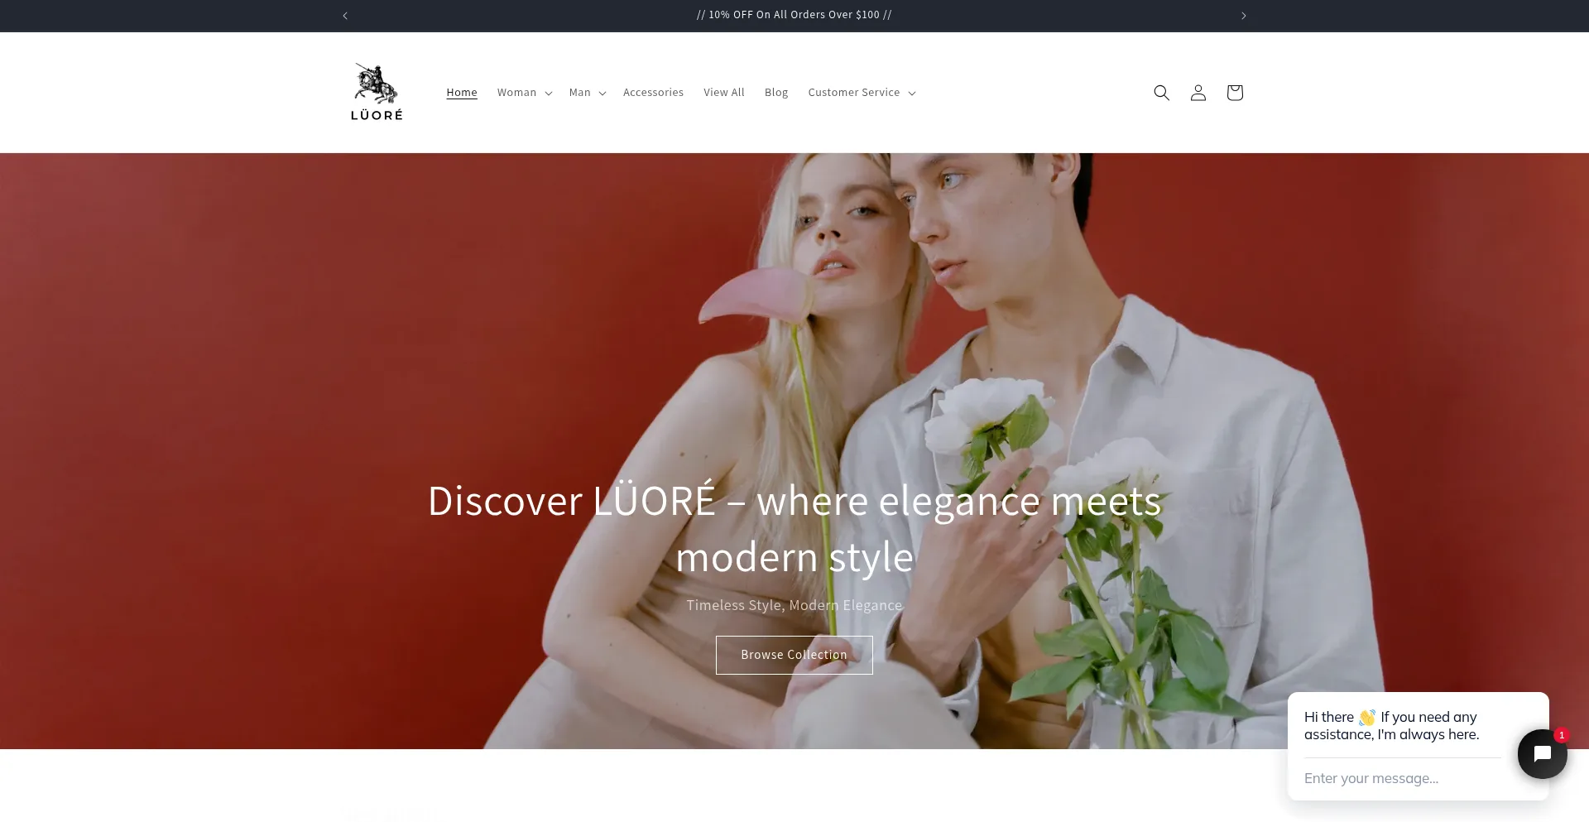Navigate to Accessories

(x=653, y=92)
